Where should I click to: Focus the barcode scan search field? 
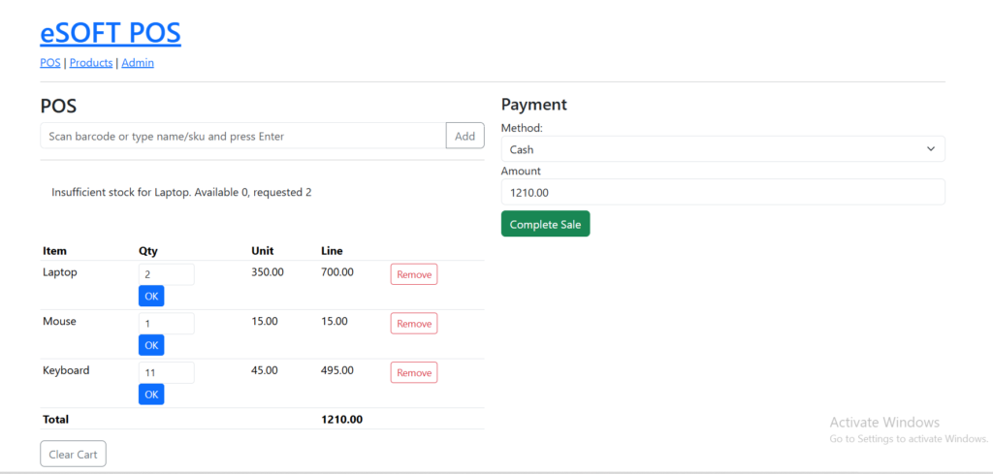[x=242, y=137]
